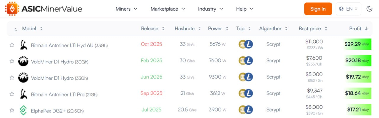The image size is (379, 118).
Task: Click the globe icon in language selector
Action: pos(341,9)
